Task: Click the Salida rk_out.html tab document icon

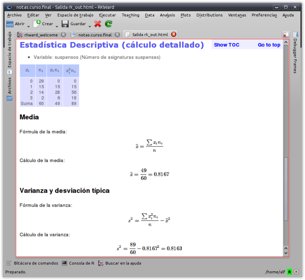Action: [x=127, y=35]
